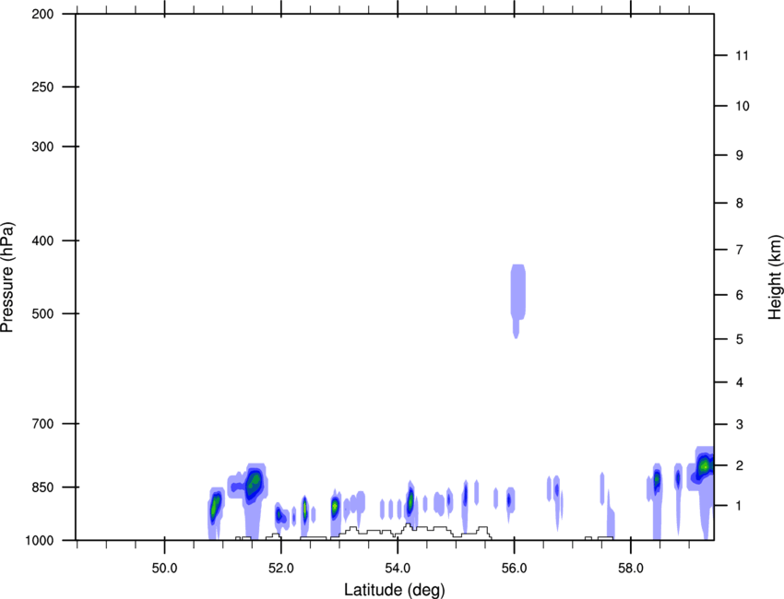Viewport: 784px width, 599px height.
Task: Pick the 10 km height label
Action: (x=742, y=106)
